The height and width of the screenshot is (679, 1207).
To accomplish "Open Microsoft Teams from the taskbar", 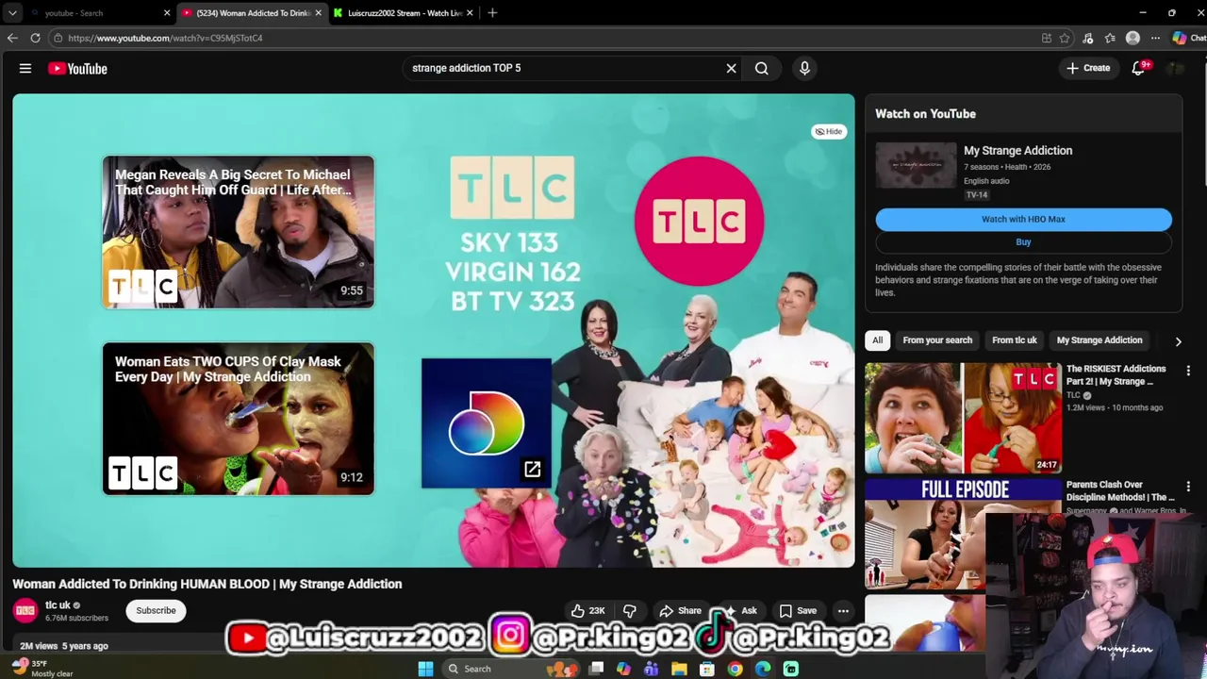I will 651,669.
